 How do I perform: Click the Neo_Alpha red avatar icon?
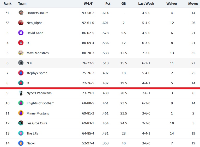pyautogui.click(x=21, y=23)
